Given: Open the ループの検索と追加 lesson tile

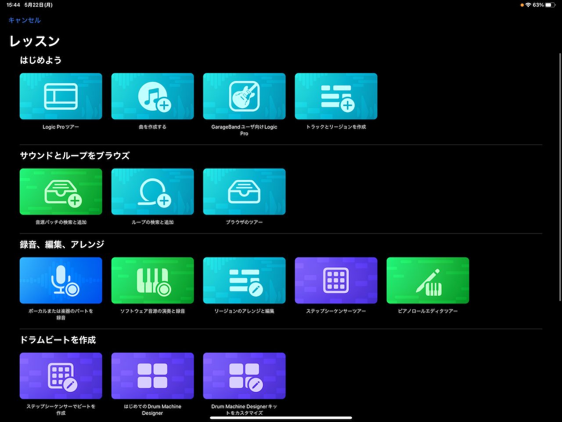Looking at the screenshot, I should 152,192.
